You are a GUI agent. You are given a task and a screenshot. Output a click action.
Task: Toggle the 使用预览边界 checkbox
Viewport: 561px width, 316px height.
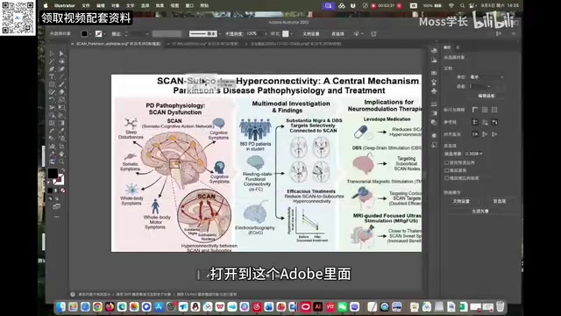(x=446, y=162)
